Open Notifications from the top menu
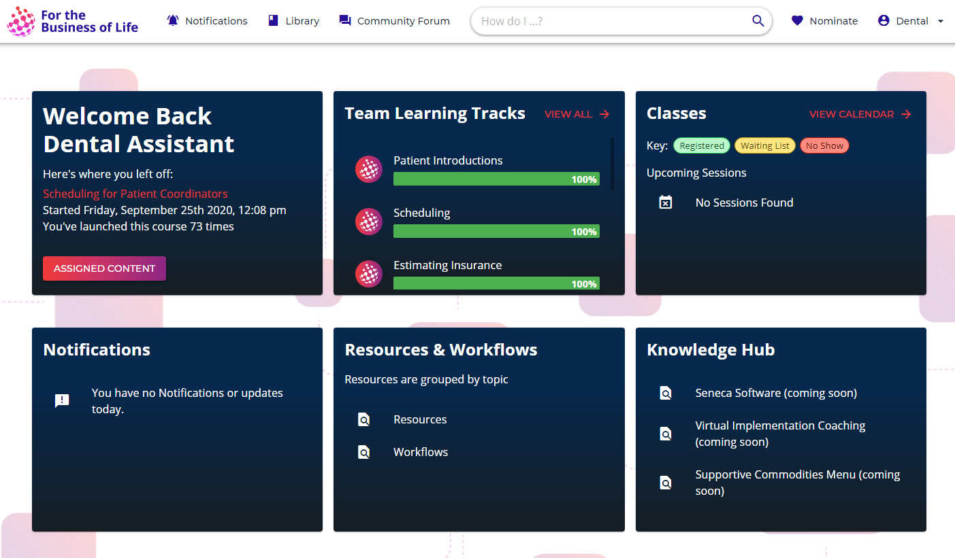The width and height of the screenshot is (955, 558). tap(208, 21)
